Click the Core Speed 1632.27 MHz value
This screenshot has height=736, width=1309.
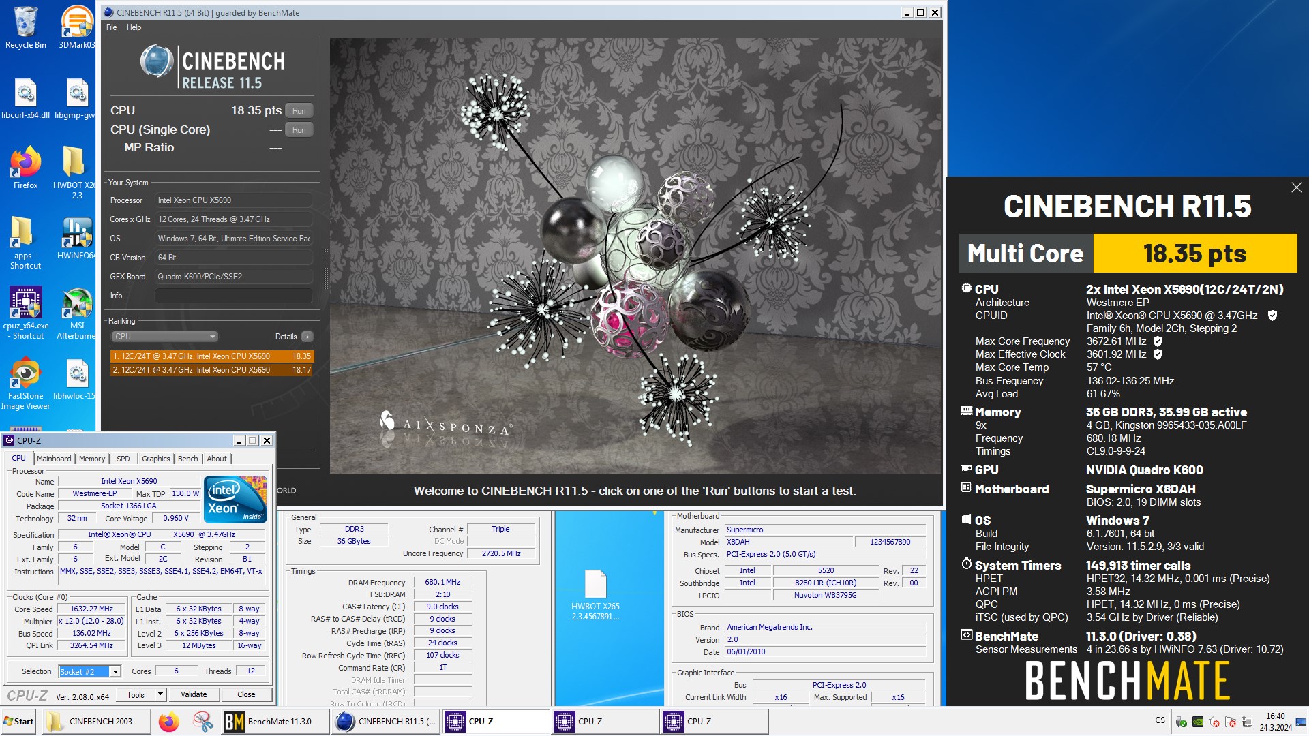[x=92, y=609]
